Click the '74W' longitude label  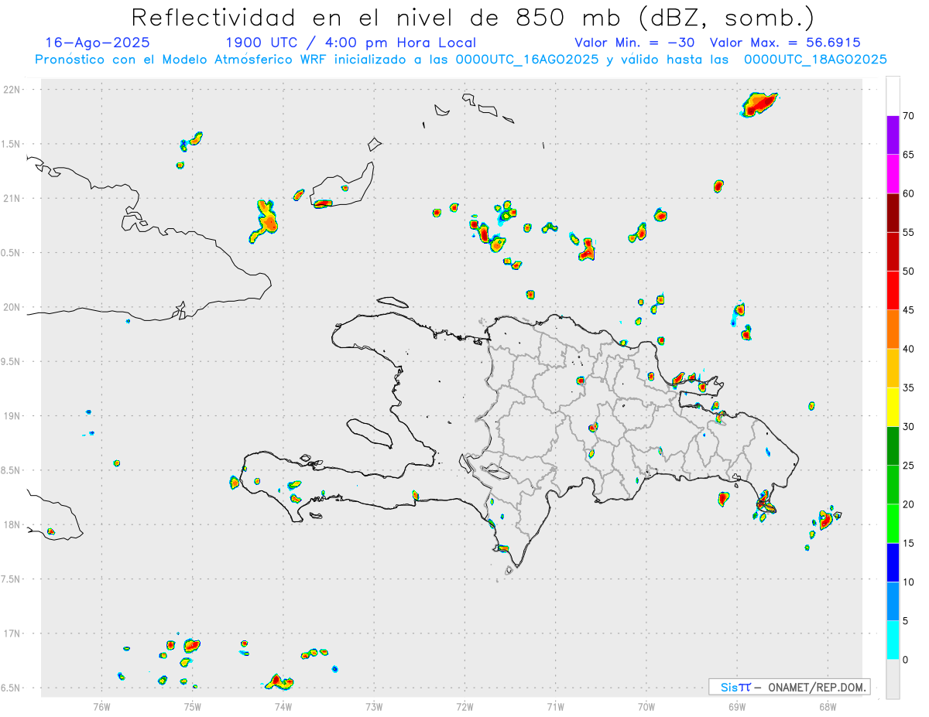point(283,705)
